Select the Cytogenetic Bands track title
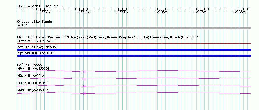259x110 pixels. pyautogui.click(x=35, y=22)
